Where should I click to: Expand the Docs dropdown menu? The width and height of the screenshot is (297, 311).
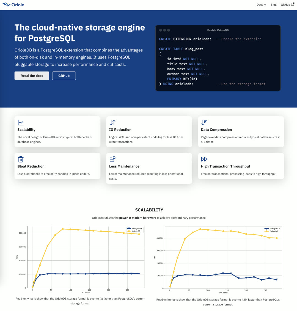[x=261, y=5]
